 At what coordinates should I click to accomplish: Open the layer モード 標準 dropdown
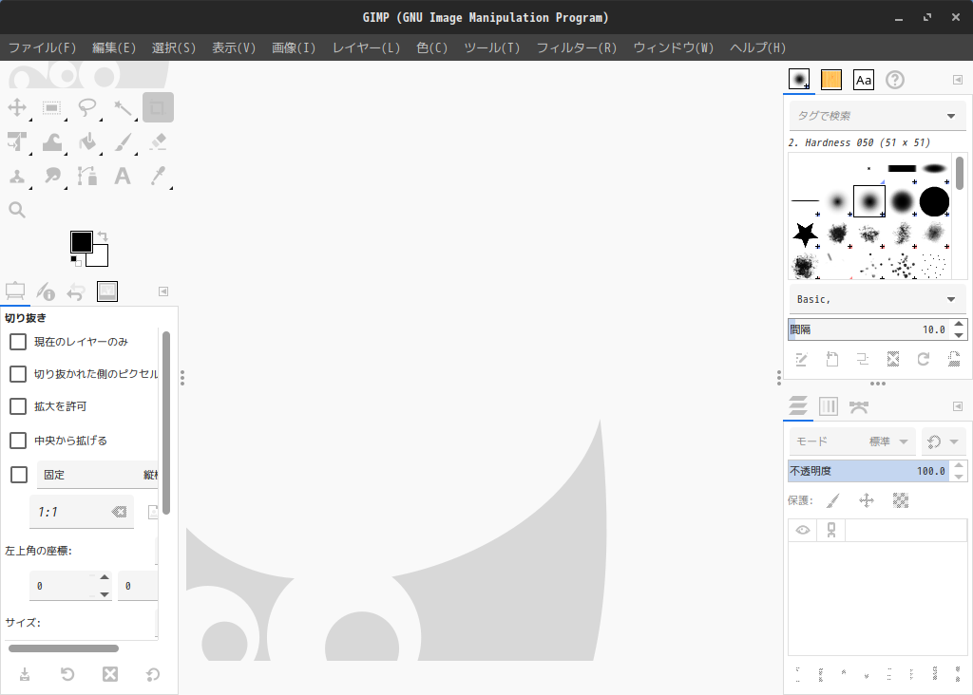pyautogui.click(x=851, y=441)
